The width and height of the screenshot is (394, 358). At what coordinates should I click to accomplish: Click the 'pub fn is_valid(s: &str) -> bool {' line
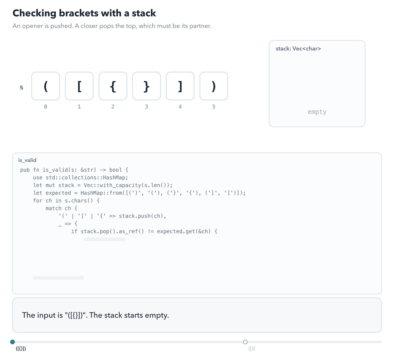click(74, 170)
